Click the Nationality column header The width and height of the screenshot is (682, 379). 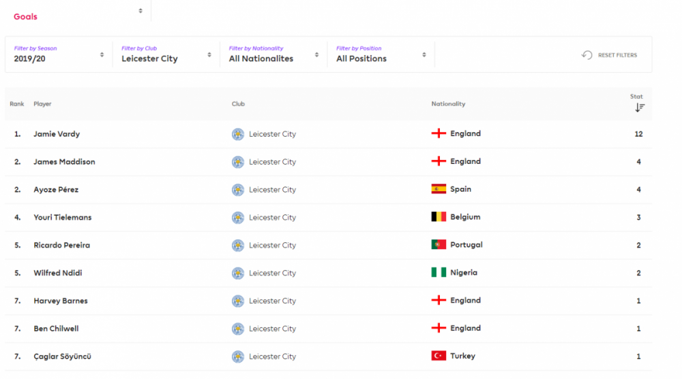point(449,103)
